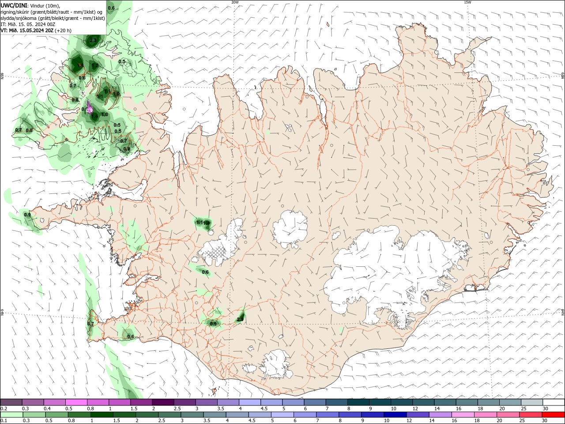Select upper-scale white swatch after 30
This screenshot has height=424, width=565.
tap(554, 402)
